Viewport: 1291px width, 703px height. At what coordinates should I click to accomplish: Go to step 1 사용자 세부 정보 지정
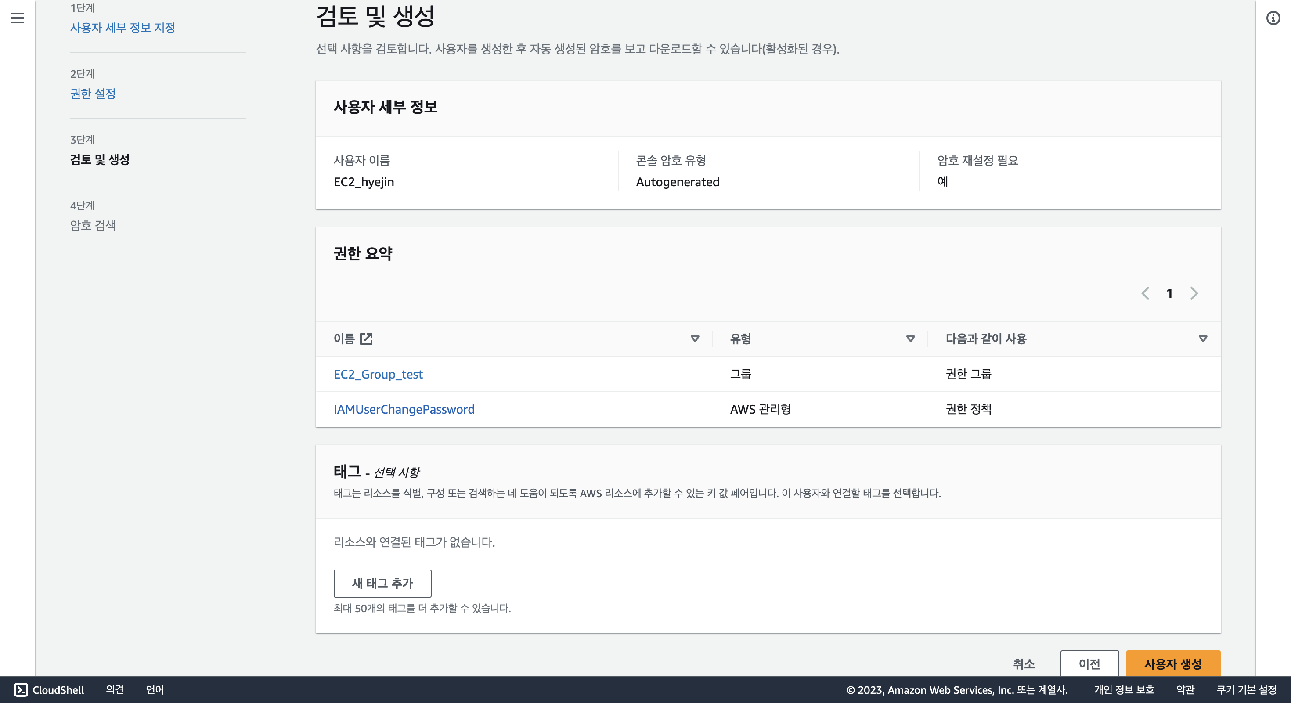(123, 28)
